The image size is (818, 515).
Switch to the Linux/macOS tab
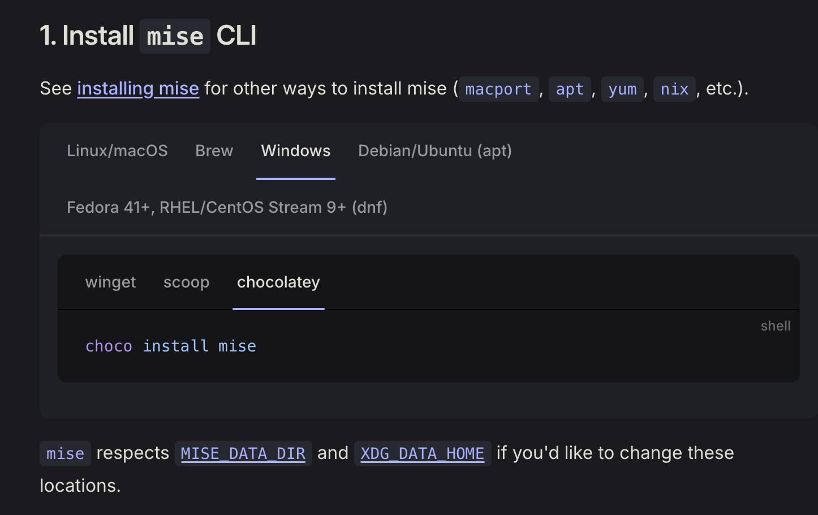(x=117, y=151)
